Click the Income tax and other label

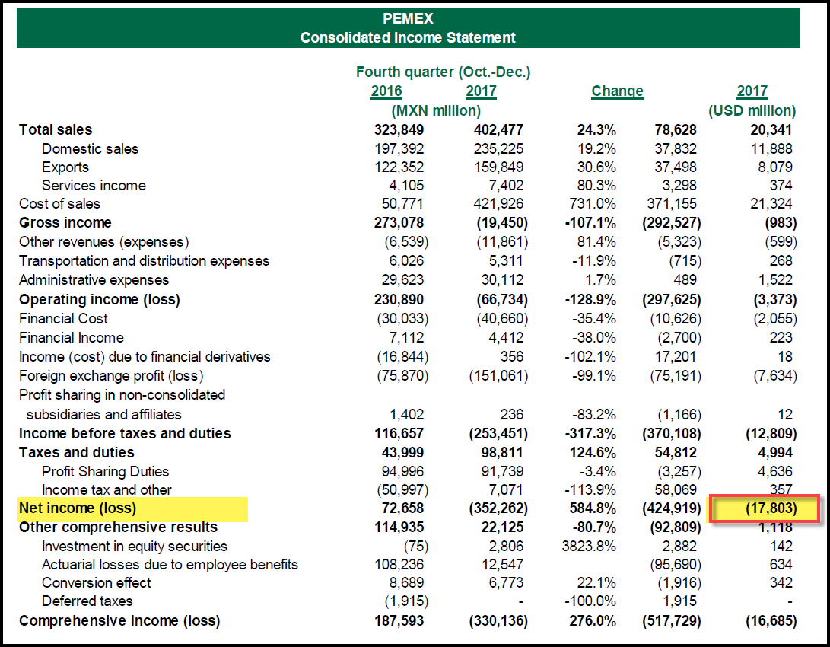click(107, 490)
